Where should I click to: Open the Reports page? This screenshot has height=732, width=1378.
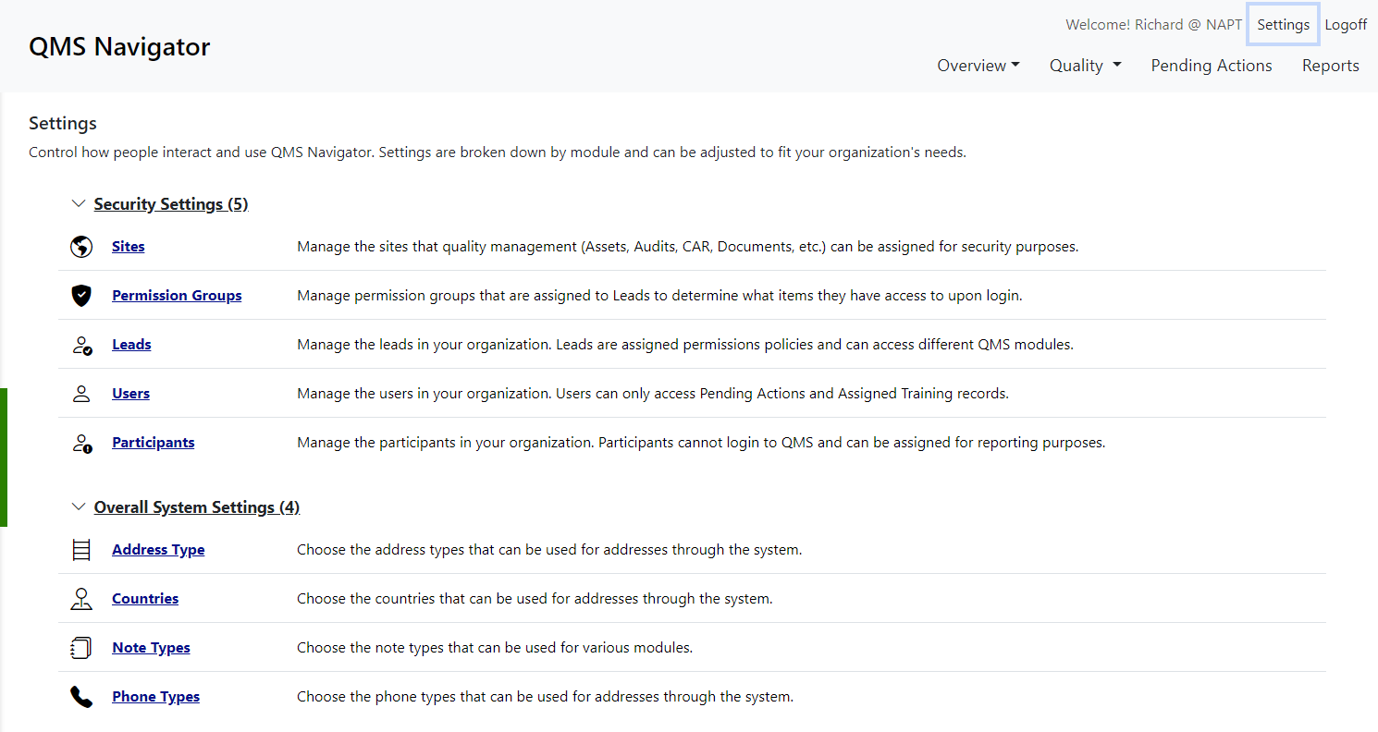[x=1331, y=66]
